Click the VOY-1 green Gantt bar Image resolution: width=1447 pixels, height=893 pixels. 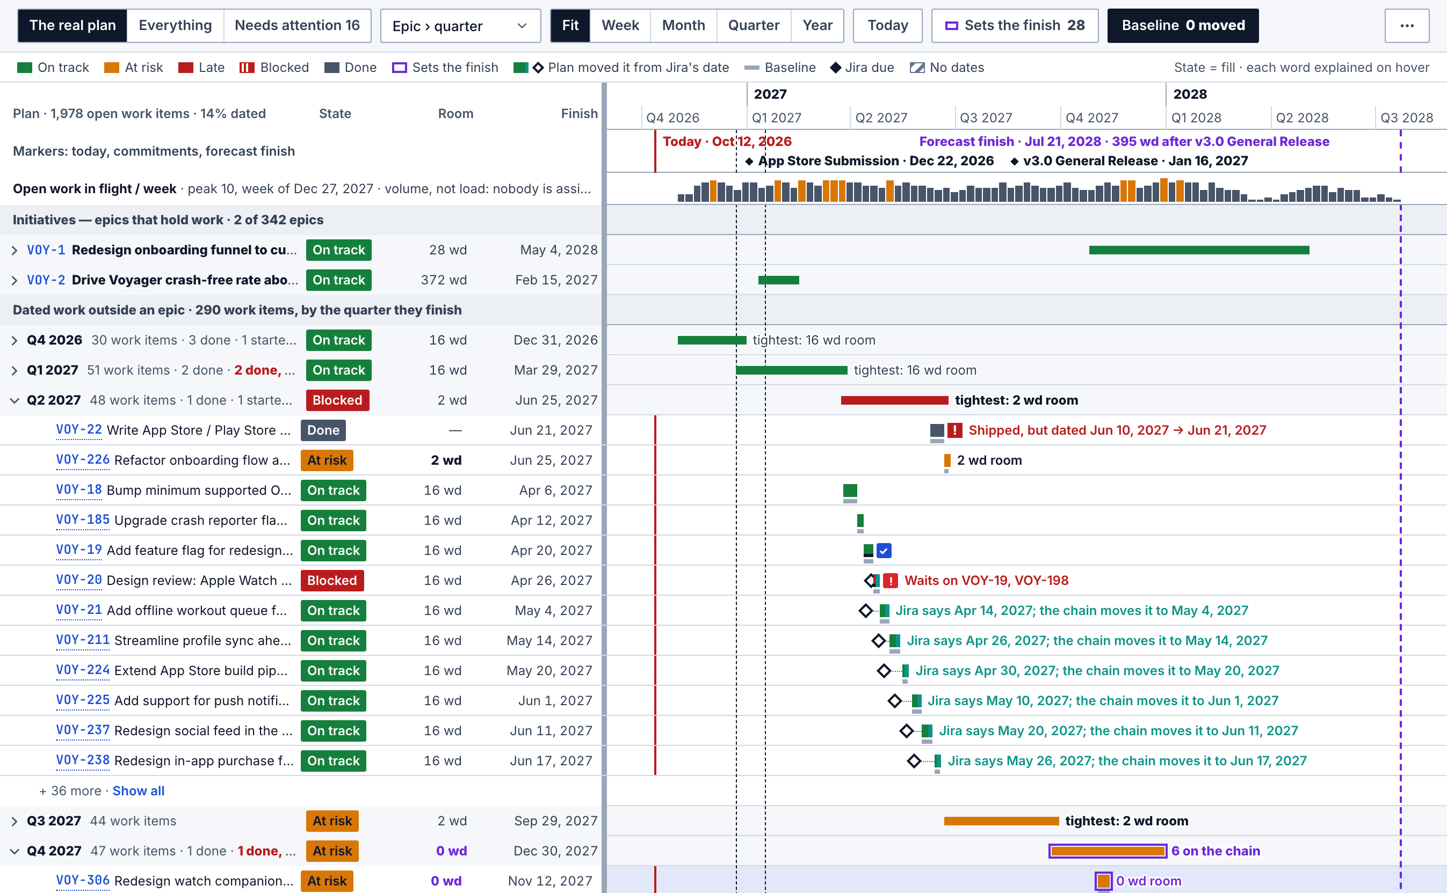[1199, 251]
